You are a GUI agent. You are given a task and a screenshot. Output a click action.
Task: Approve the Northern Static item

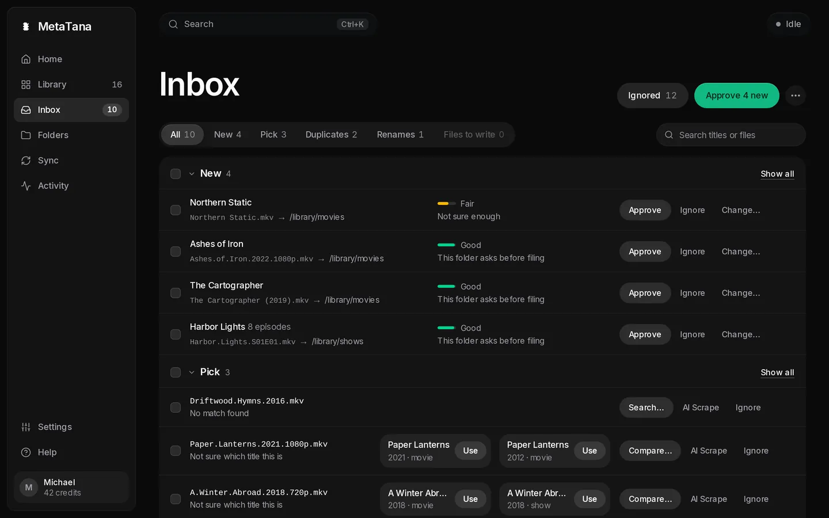point(645,210)
